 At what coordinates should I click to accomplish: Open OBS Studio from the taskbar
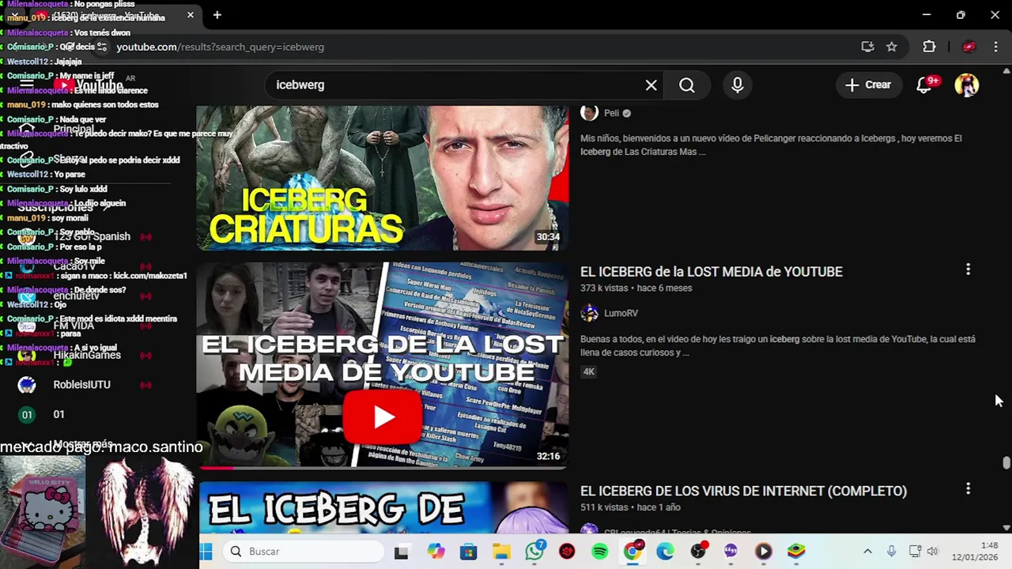[x=698, y=552]
